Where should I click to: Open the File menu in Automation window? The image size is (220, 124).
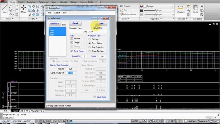click(x=49, y=13)
